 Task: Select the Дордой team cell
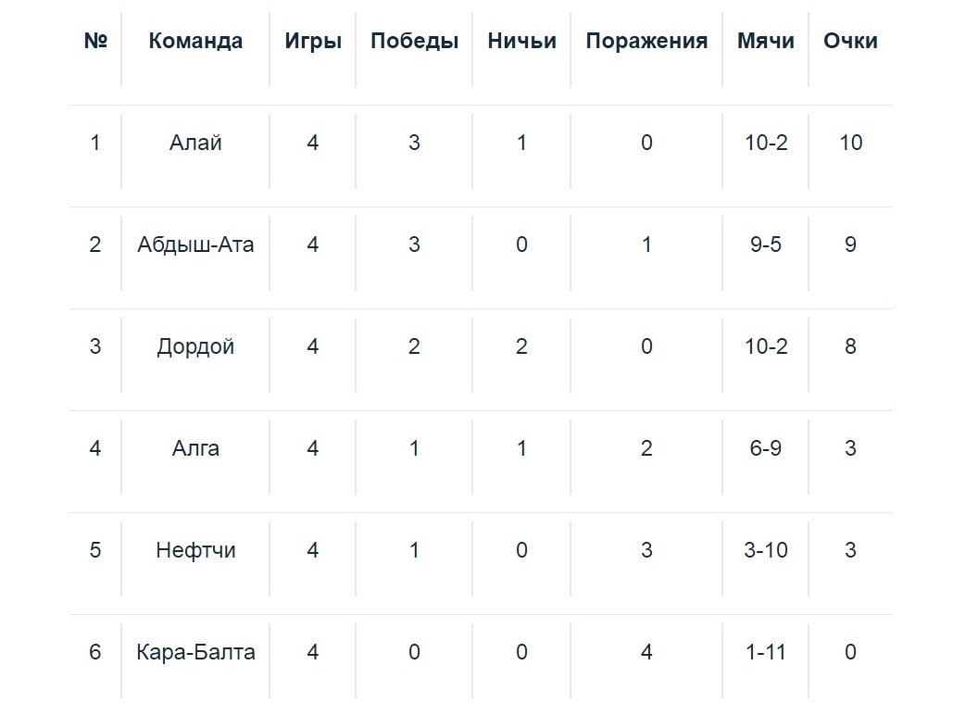(195, 346)
